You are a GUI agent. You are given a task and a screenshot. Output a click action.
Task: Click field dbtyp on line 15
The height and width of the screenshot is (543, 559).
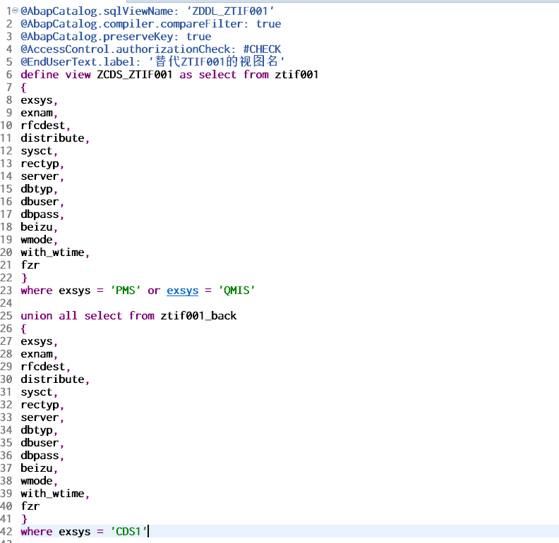(37, 189)
